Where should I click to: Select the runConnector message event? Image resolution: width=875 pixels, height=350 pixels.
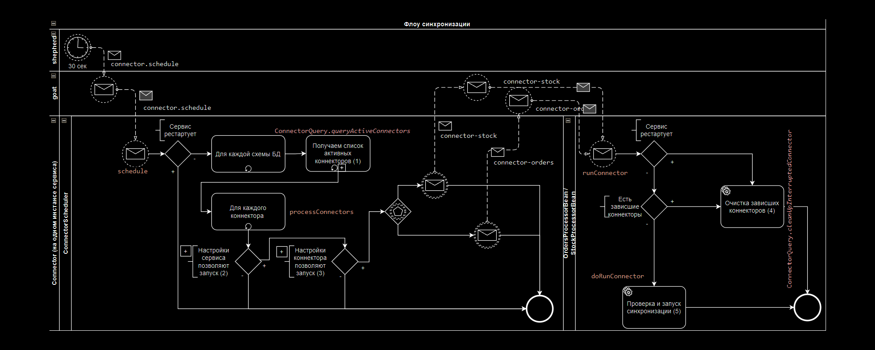click(x=602, y=154)
